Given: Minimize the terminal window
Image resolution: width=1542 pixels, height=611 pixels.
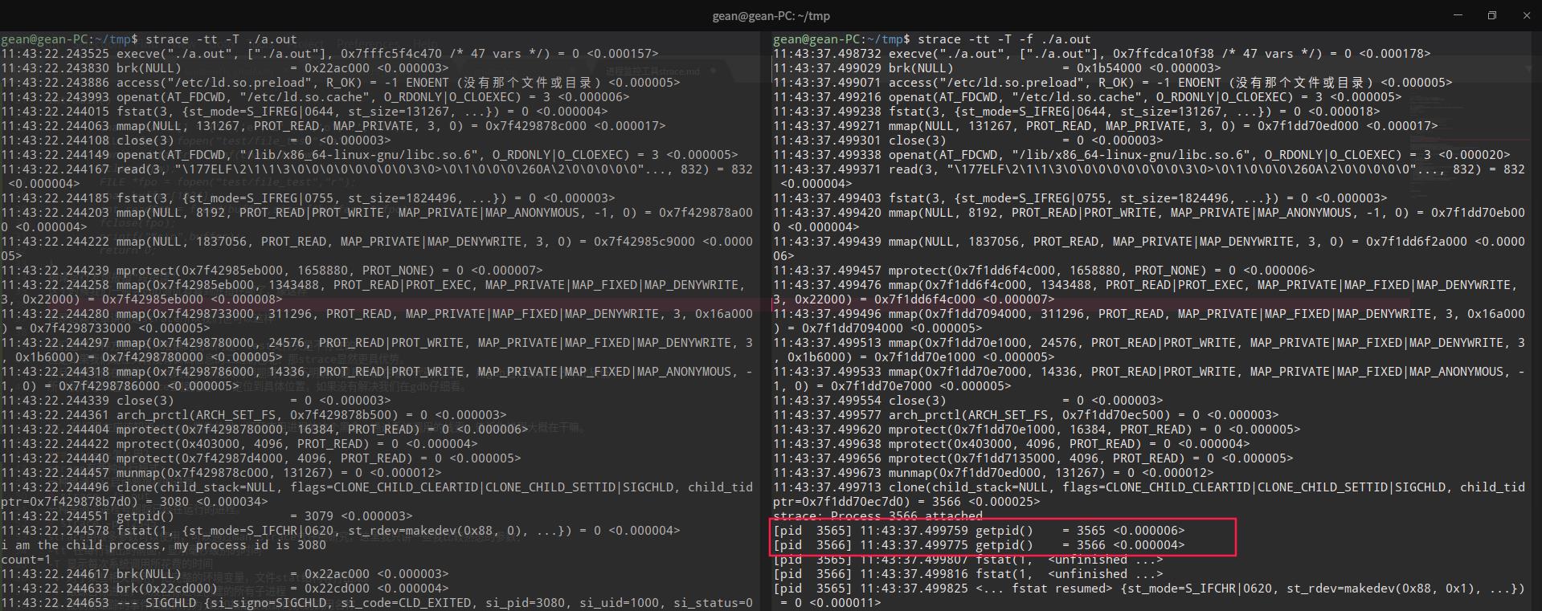Looking at the screenshot, I should (1456, 15).
